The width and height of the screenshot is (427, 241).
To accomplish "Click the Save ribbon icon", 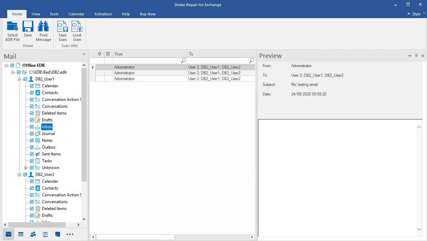I will [x=28, y=27].
